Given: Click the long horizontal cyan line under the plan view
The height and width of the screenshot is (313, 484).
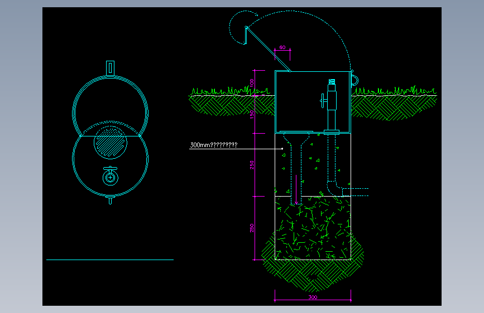Looking at the screenshot, I should tap(110, 260).
